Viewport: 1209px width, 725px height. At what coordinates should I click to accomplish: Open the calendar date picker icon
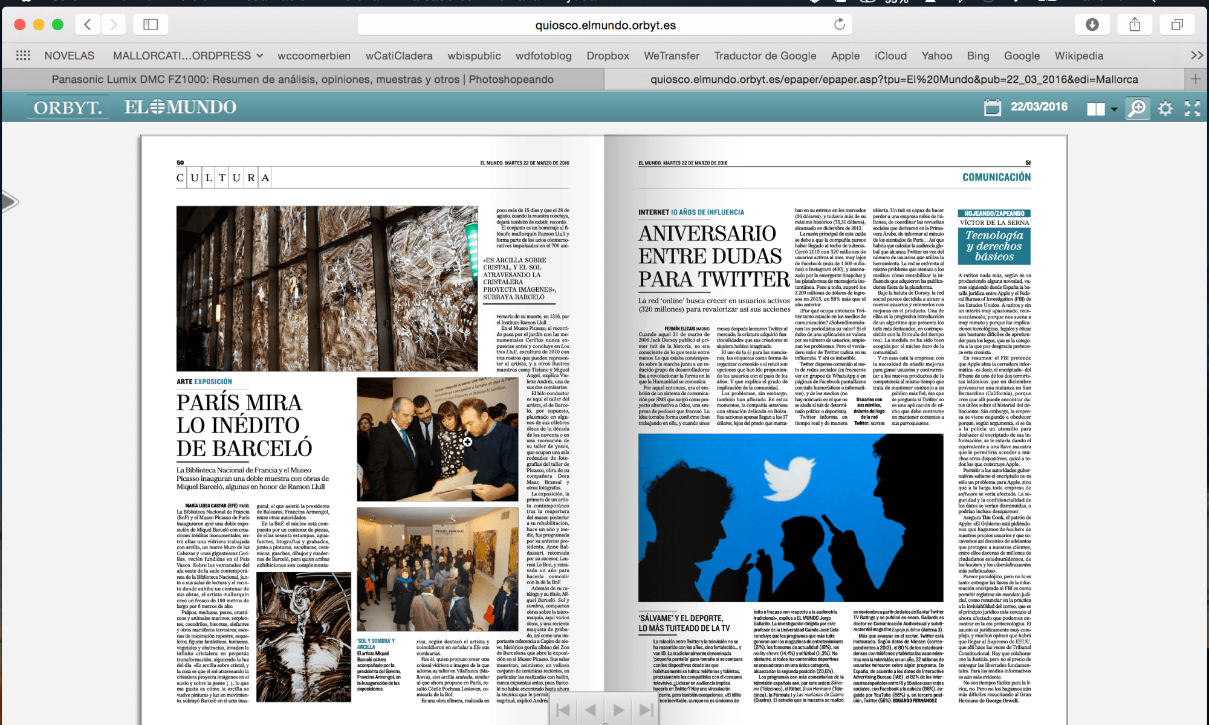click(x=992, y=108)
